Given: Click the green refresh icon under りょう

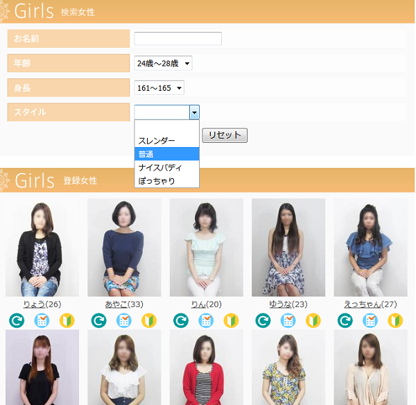Looking at the screenshot, I should (x=17, y=320).
